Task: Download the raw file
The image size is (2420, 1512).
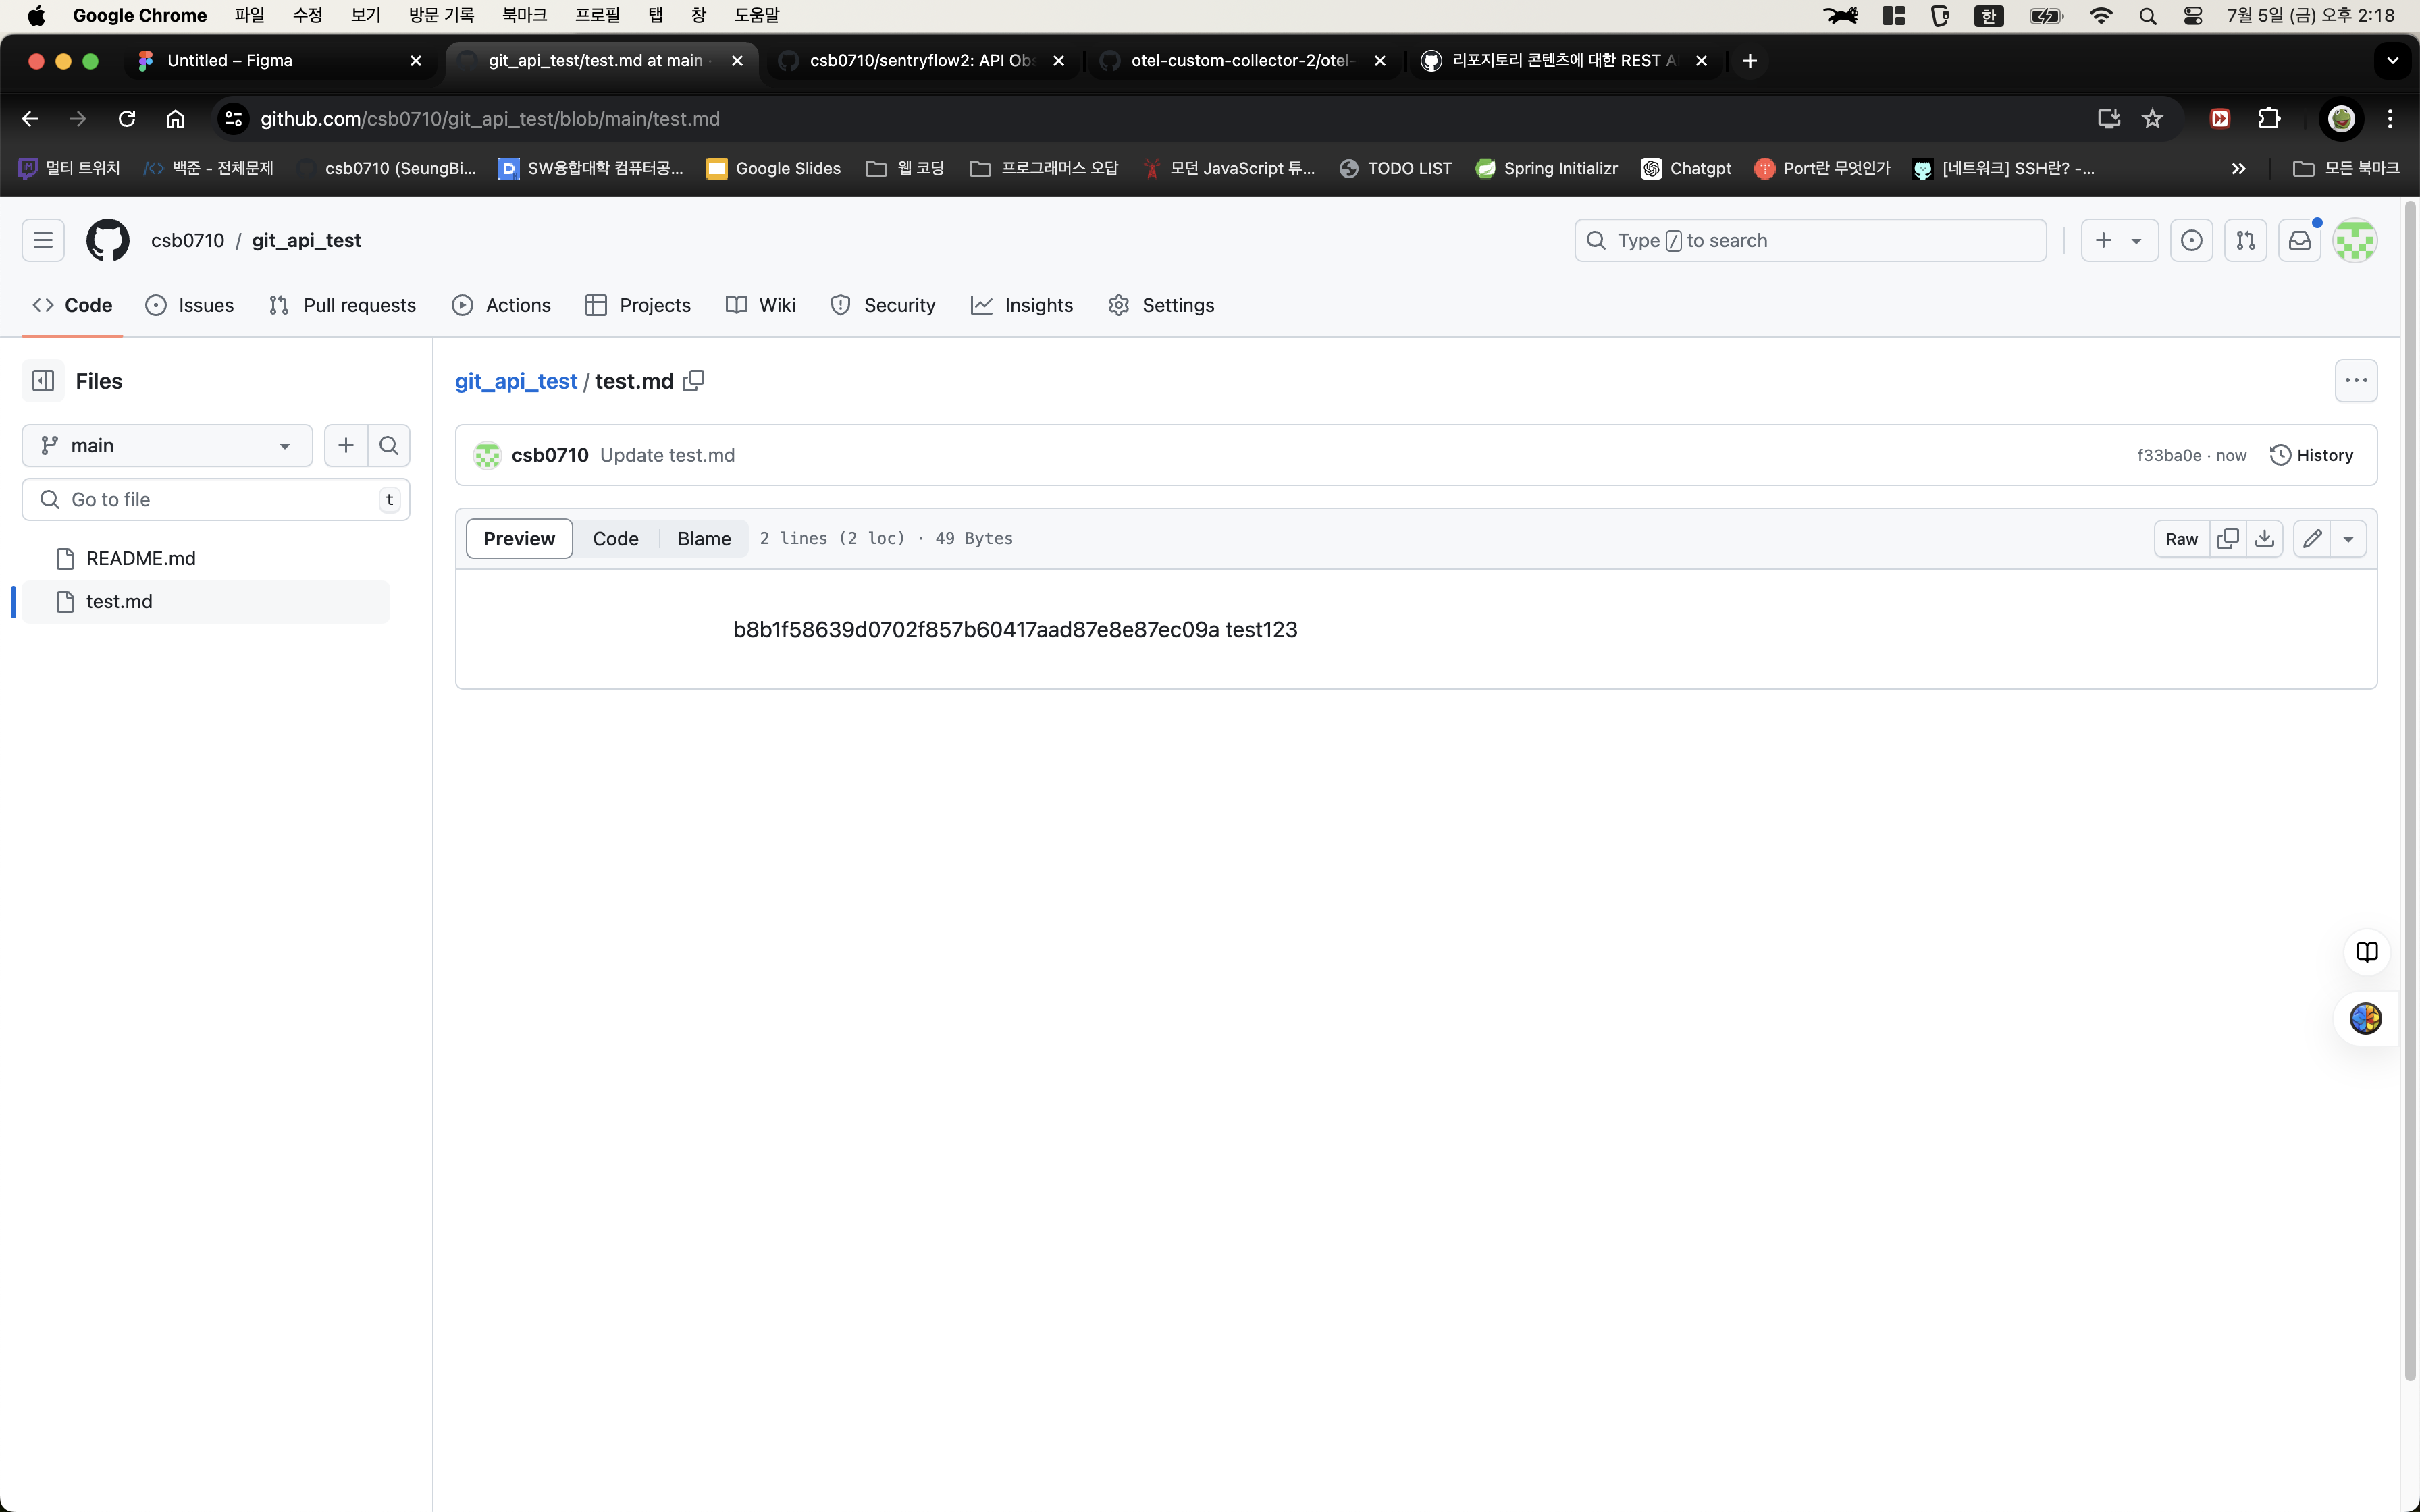Action: coord(2265,539)
